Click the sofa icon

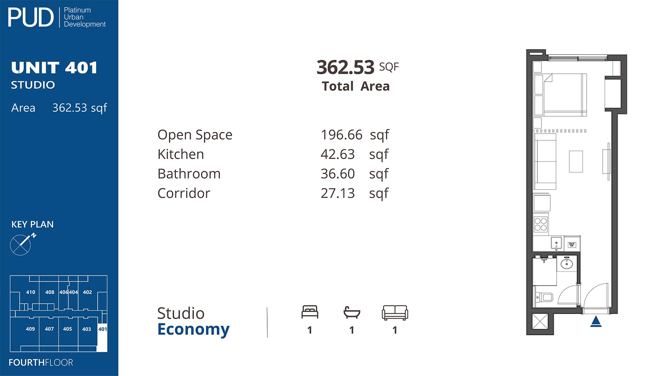[x=395, y=313]
